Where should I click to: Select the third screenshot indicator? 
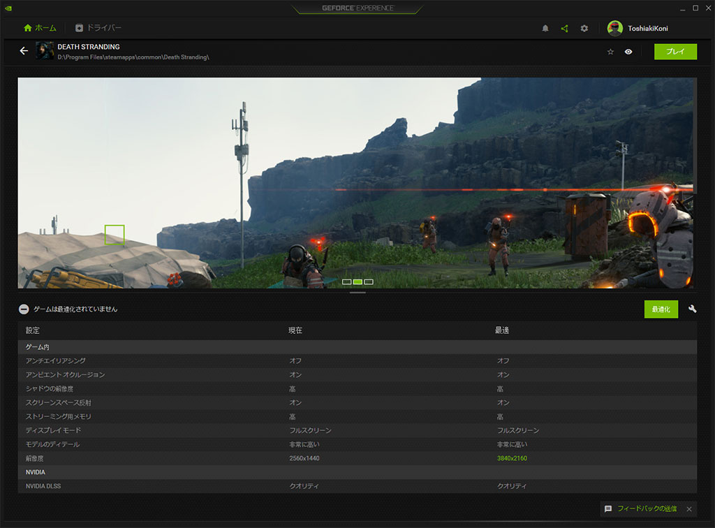pyautogui.click(x=369, y=281)
